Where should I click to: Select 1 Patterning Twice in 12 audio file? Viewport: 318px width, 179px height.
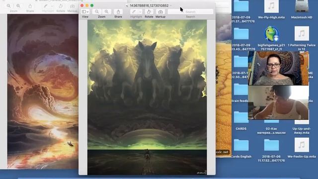302,33
